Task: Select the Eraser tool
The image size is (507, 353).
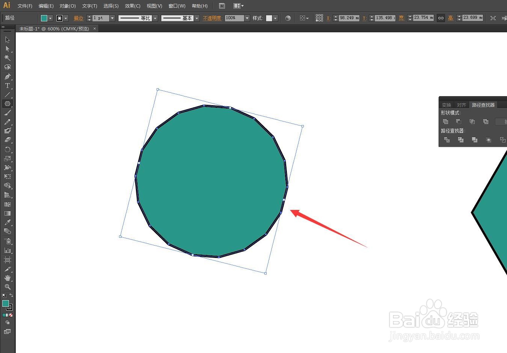Action: point(8,140)
